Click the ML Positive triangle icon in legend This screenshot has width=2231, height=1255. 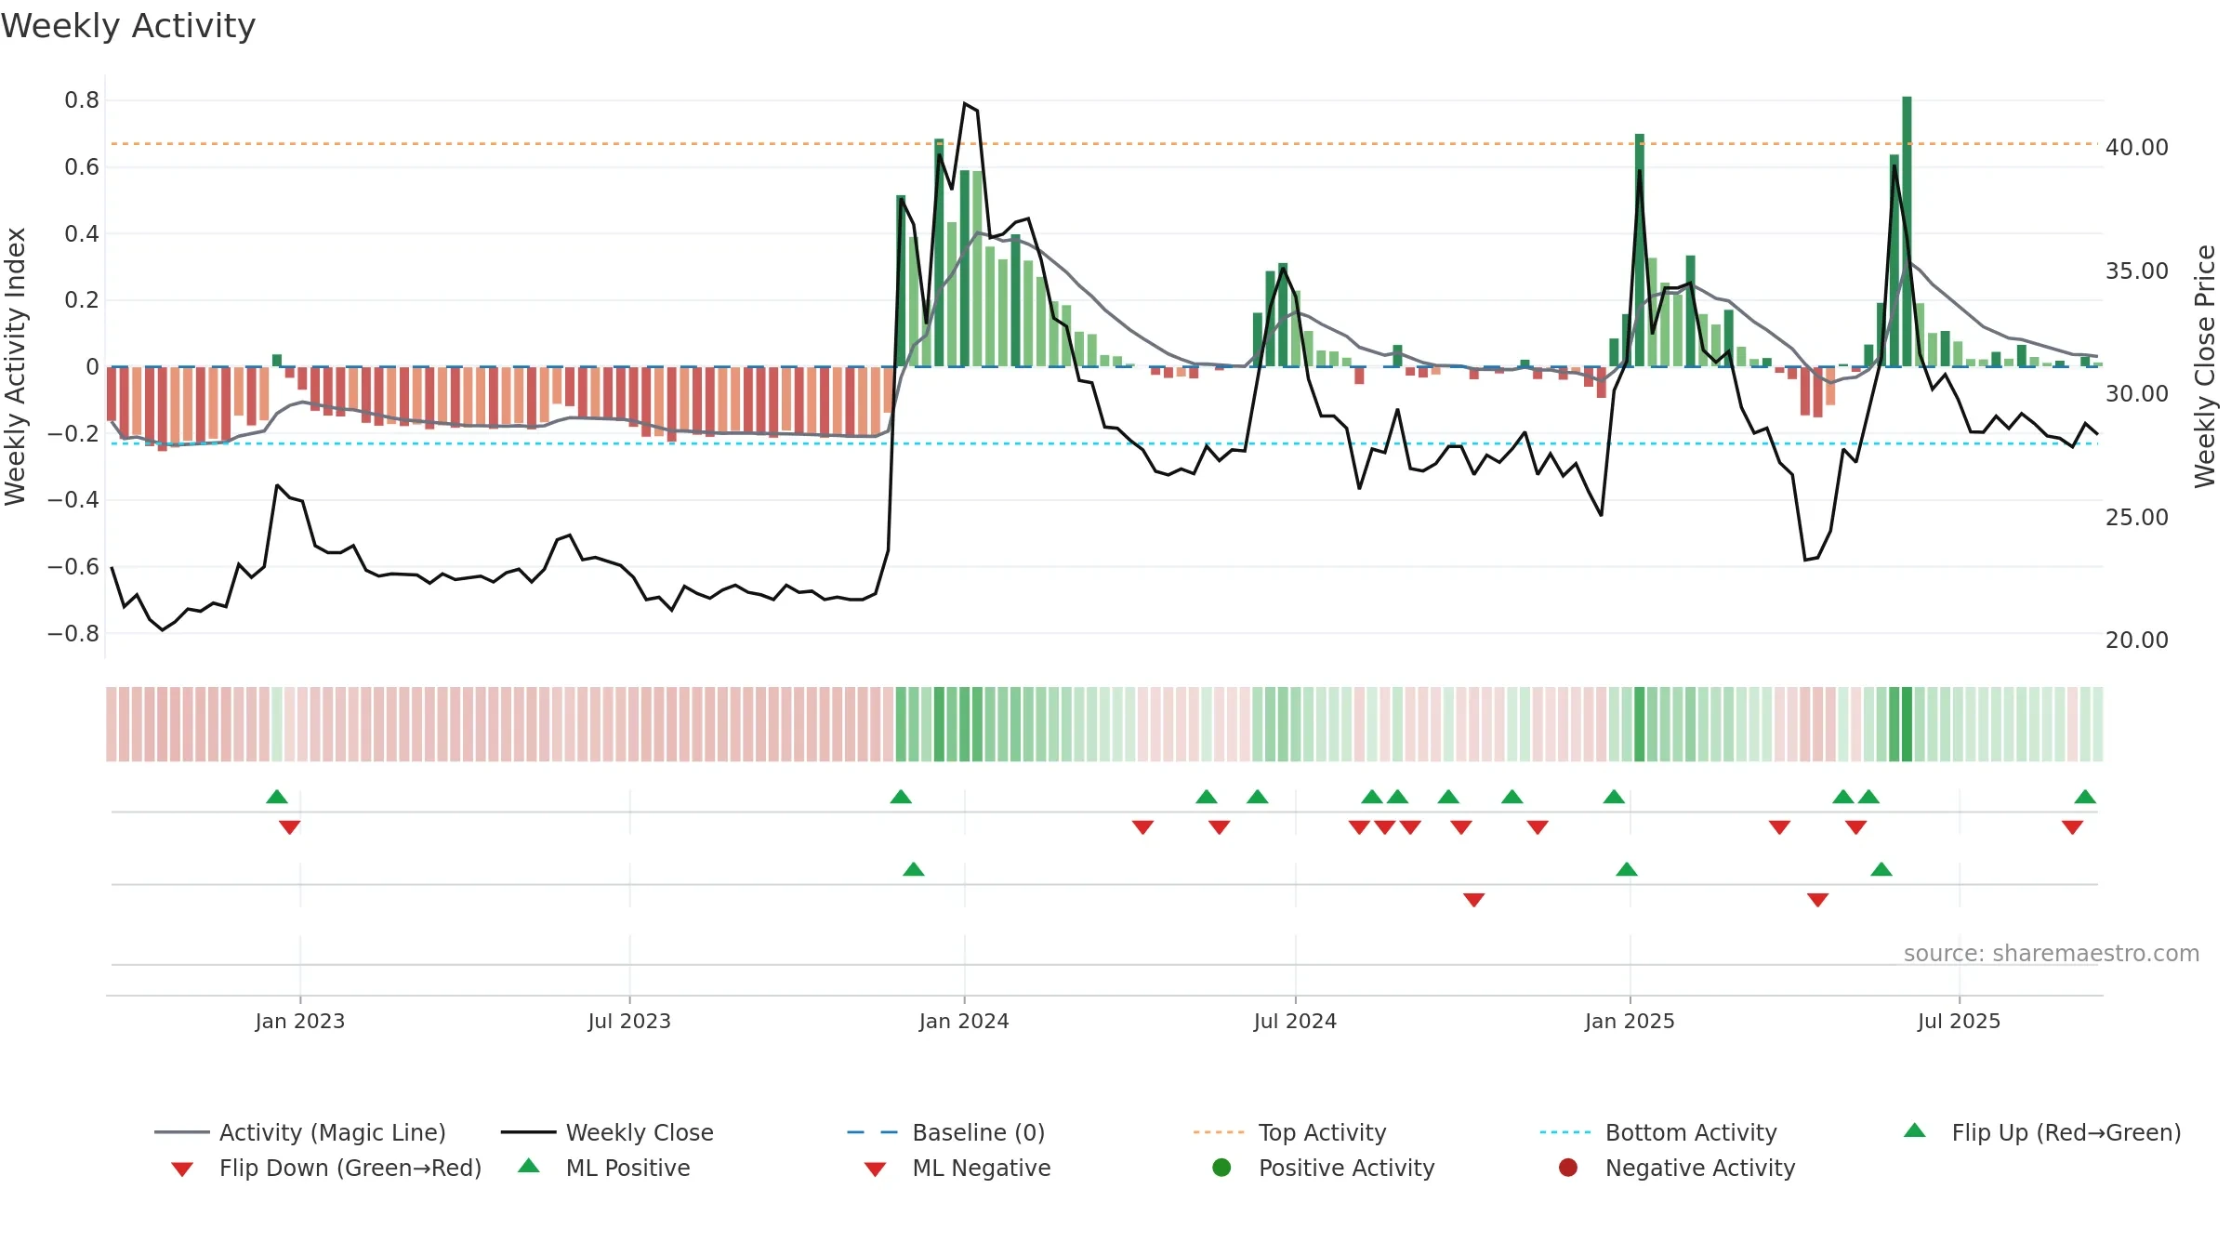point(529,1166)
